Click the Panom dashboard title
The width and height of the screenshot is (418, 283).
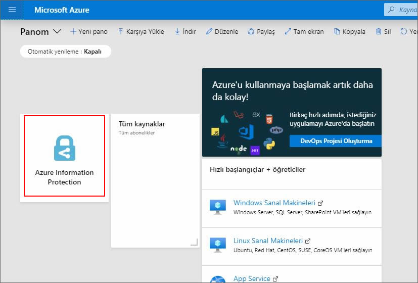(34, 32)
